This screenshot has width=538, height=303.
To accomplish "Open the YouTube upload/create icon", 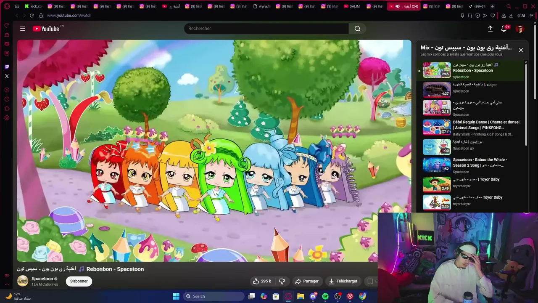I will coord(490,29).
